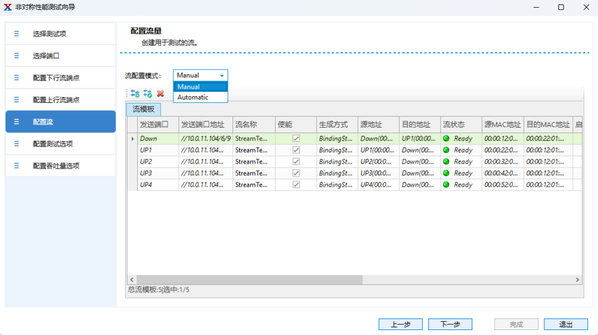The image size is (598, 335).
Task: Click the horizontal scrollbar right arrow
Action: tap(577, 280)
